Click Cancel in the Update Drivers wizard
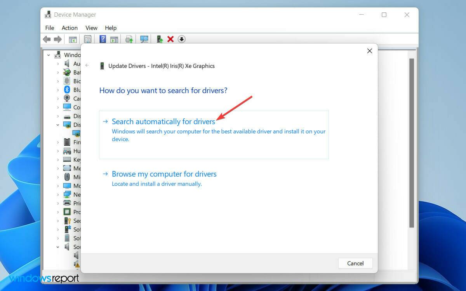This screenshot has width=466, height=291. (355, 263)
